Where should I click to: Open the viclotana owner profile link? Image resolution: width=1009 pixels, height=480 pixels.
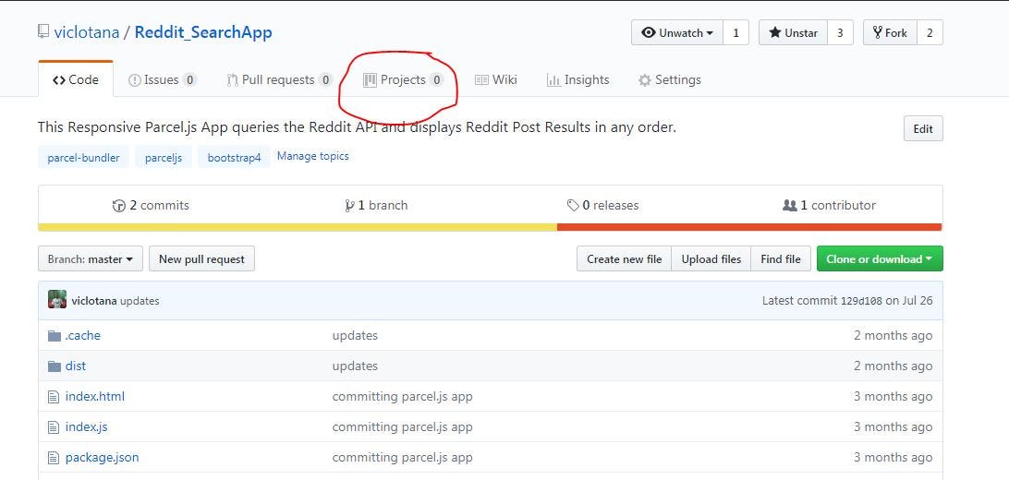click(x=87, y=32)
